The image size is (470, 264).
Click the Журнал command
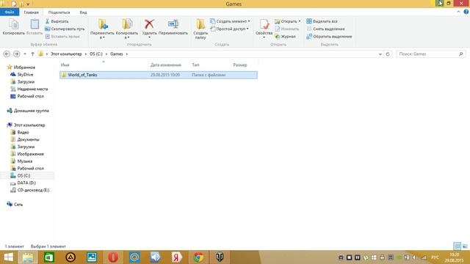(x=286, y=36)
